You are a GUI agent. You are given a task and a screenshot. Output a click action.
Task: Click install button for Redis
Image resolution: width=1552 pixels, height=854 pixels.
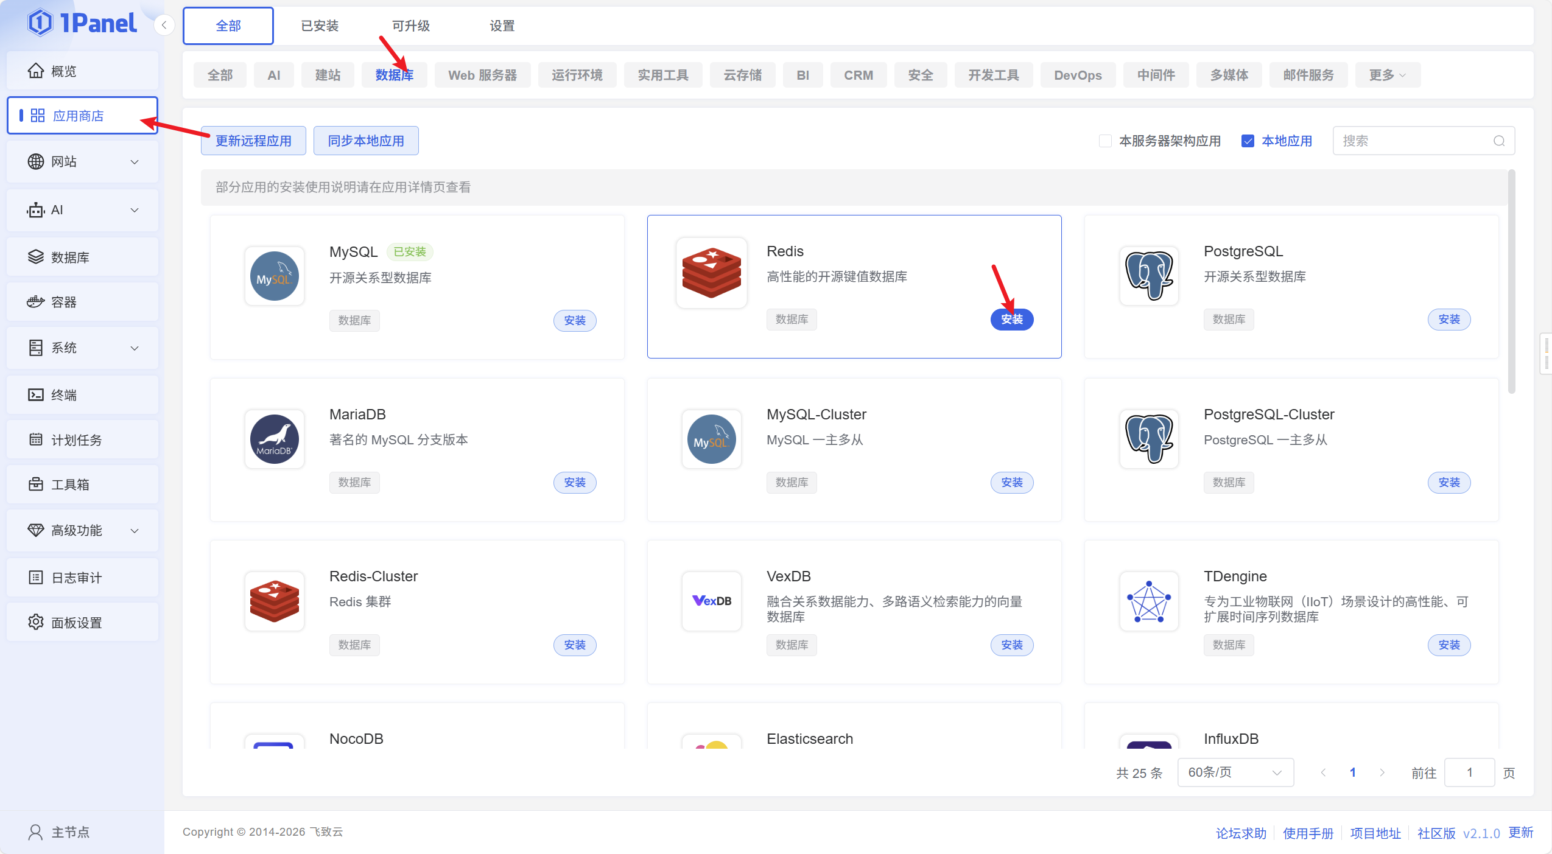[x=1011, y=320]
